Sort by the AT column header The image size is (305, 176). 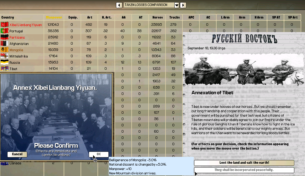point(141,17)
